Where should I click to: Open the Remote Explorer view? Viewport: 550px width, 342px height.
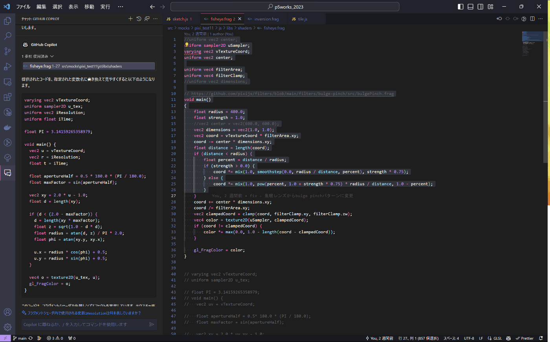coord(7,82)
